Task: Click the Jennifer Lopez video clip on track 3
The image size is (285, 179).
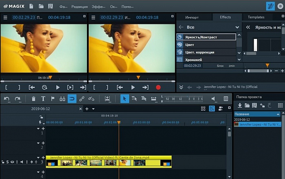Action: [109, 162]
